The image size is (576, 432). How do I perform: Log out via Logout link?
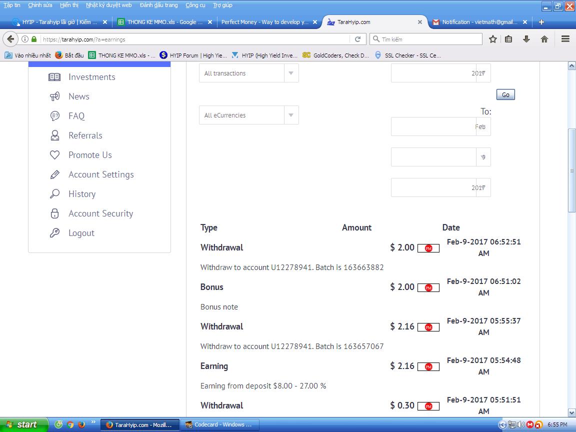pos(81,233)
